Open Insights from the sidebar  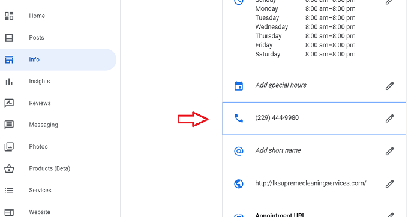point(39,82)
